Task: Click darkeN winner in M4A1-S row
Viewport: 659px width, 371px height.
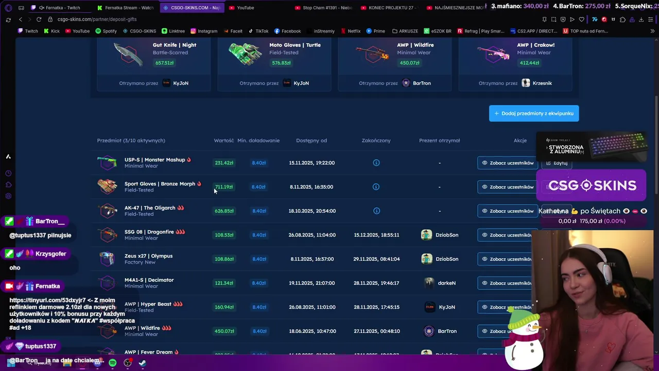Action: click(x=440, y=283)
